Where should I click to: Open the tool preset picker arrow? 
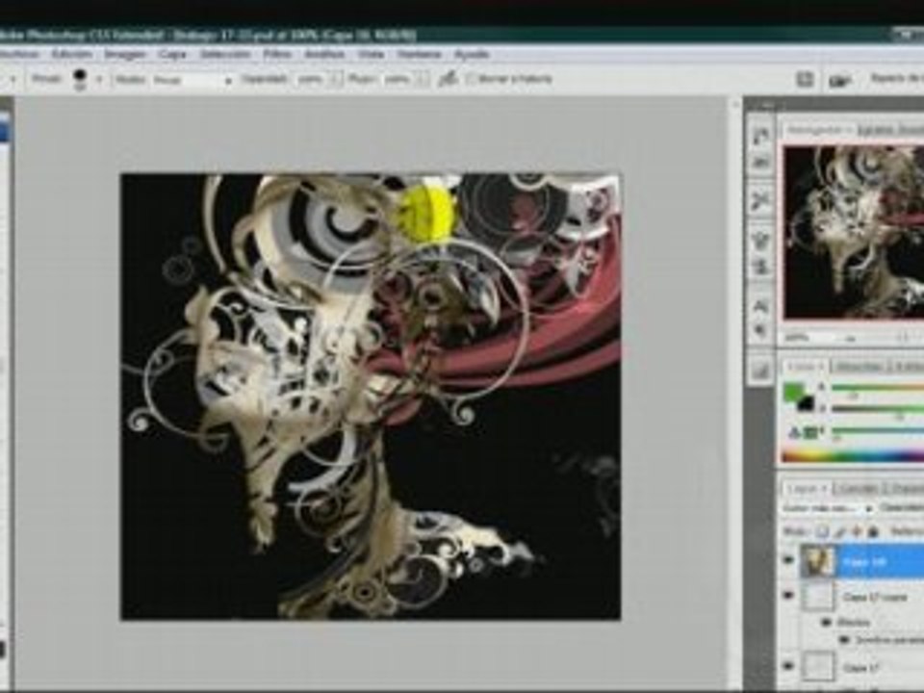coord(13,79)
